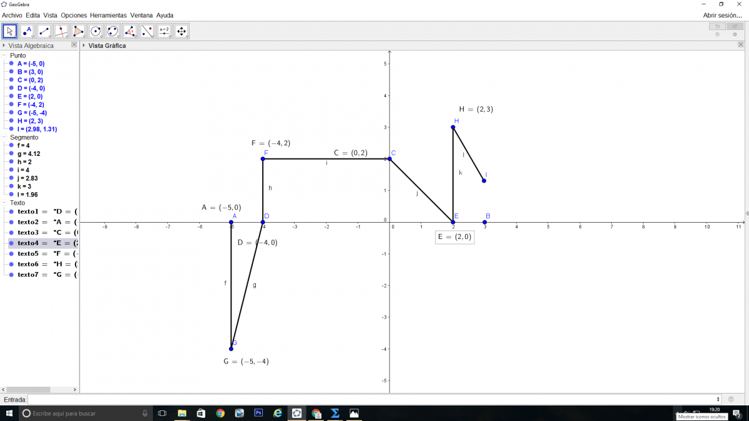This screenshot has height=421, width=749.
Task: Hide segment g = 4.12 via its bullet
Action: pyautogui.click(x=11, y=153)
